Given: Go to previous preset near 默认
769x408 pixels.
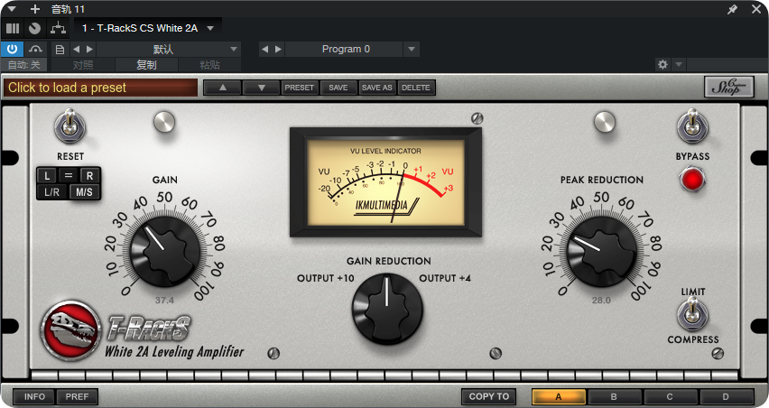Looking at the screenshot, I should coord(76,49).
